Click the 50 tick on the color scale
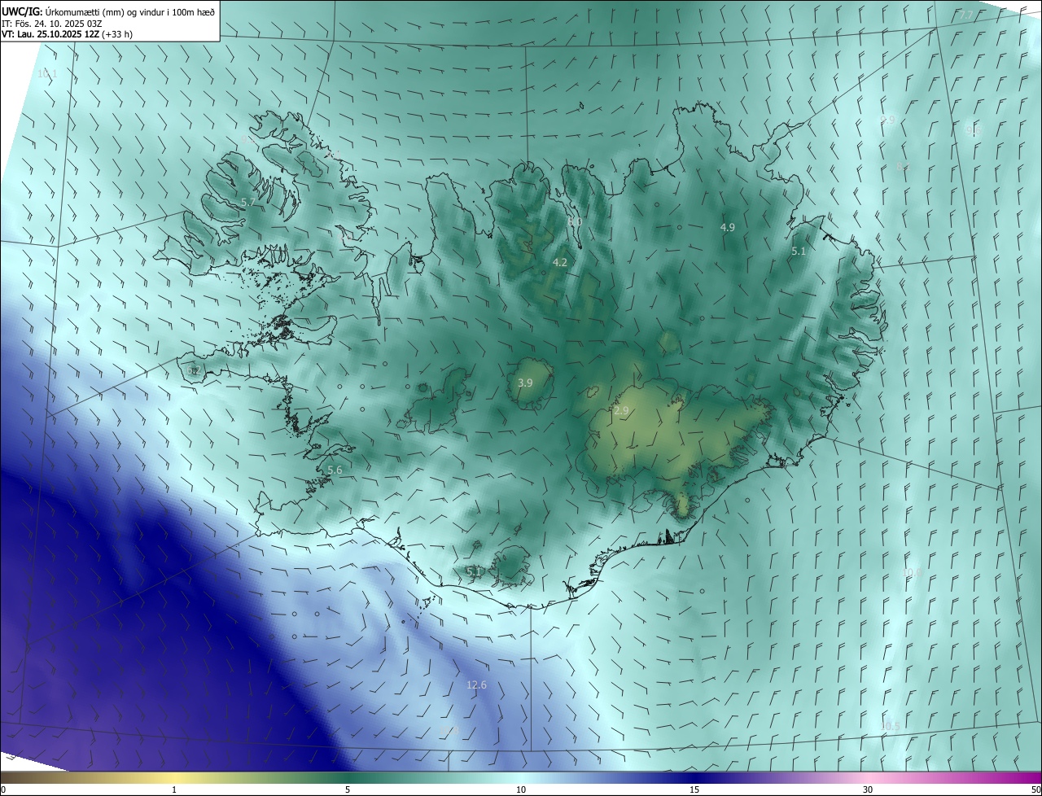 tap(1035, 789)
